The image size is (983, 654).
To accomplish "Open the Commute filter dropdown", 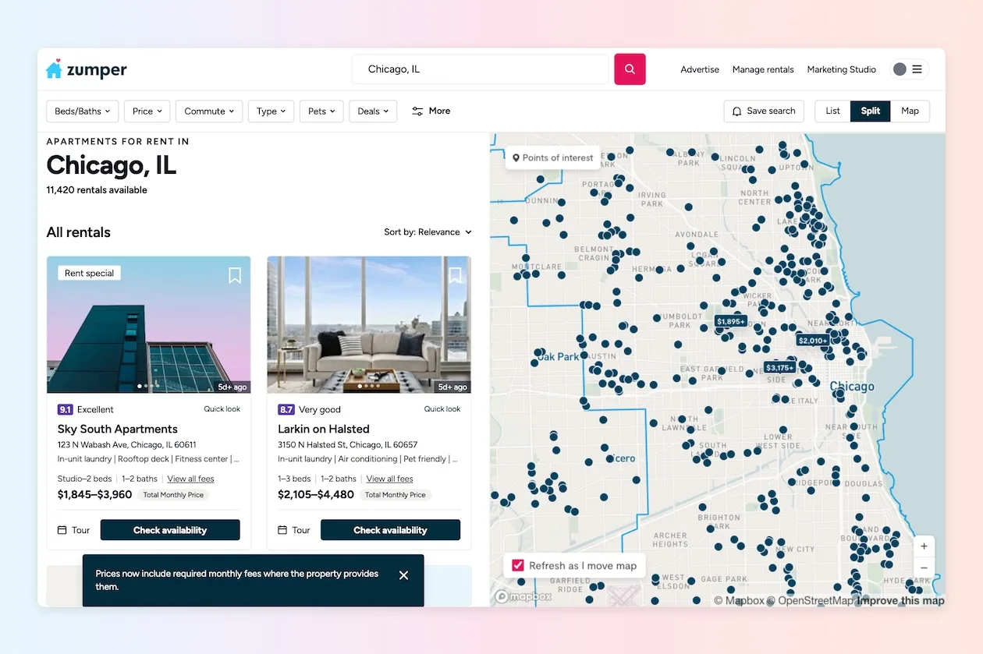I will click(209, 111).
